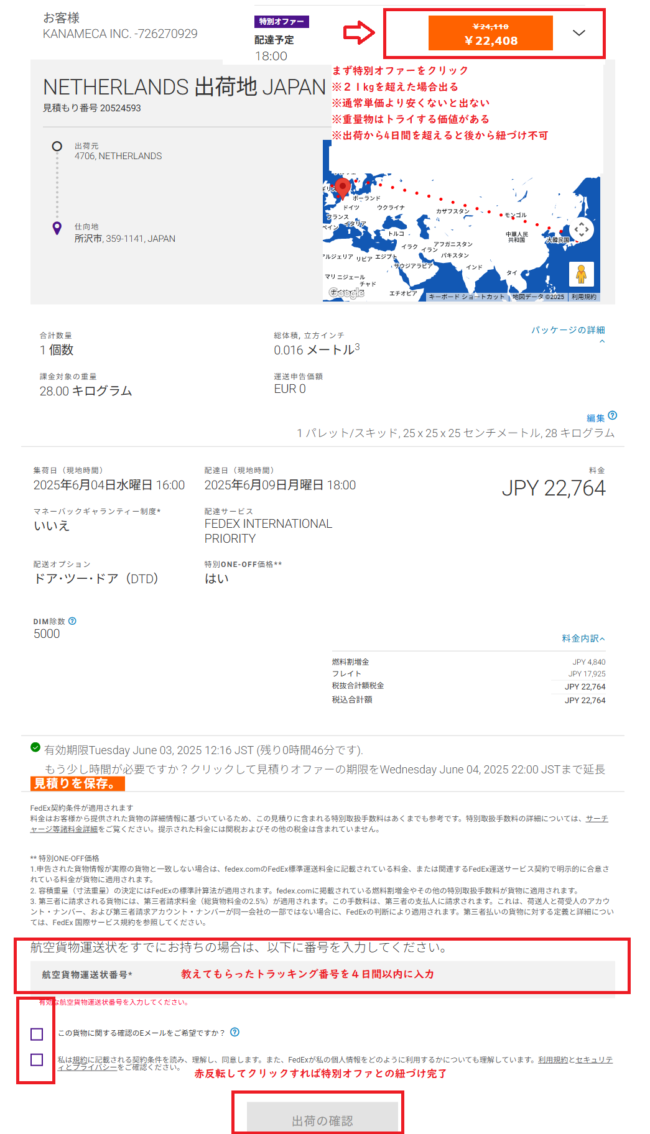Select the orange ¥22,408 special offer price

tap(490, 34)
